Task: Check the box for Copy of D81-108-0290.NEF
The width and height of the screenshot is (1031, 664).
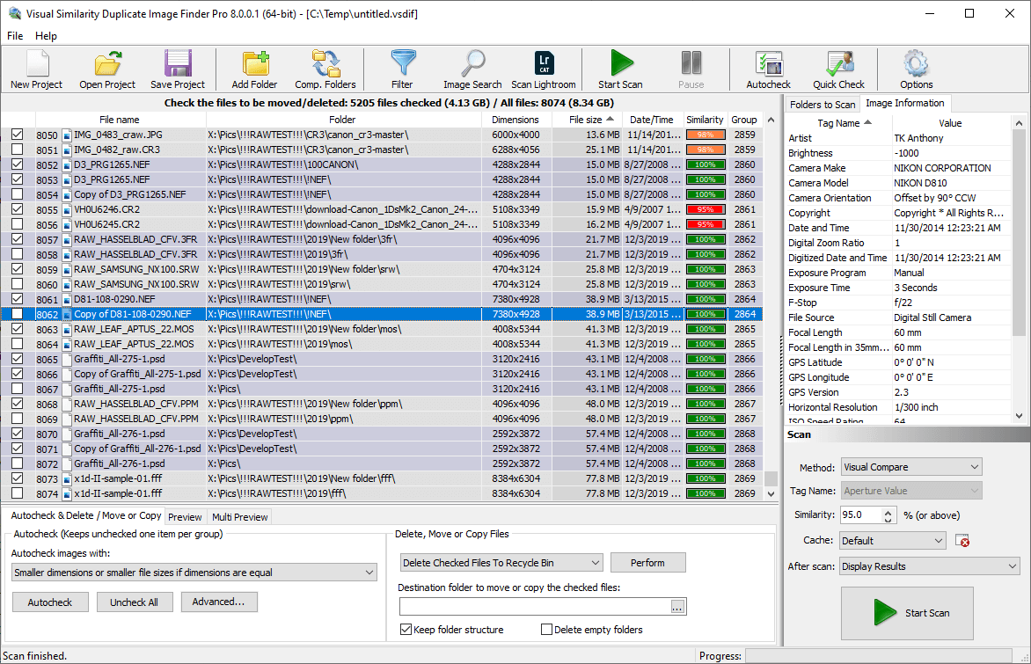Action: click(19, 313)
